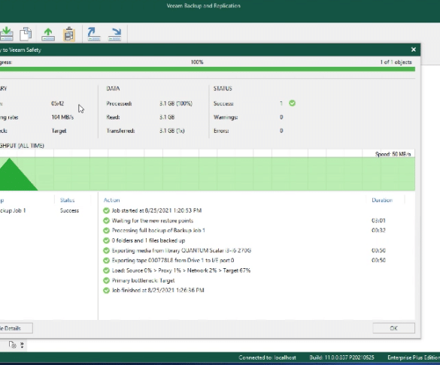Screen dimensions: 440x365
Task: Click the clipboard with disk toolbar icon
Action: point(69,35)
